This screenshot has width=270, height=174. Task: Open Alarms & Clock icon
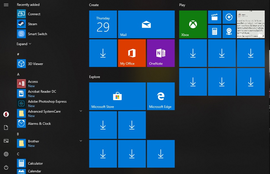pyautogui.click(x=21, y=123)
